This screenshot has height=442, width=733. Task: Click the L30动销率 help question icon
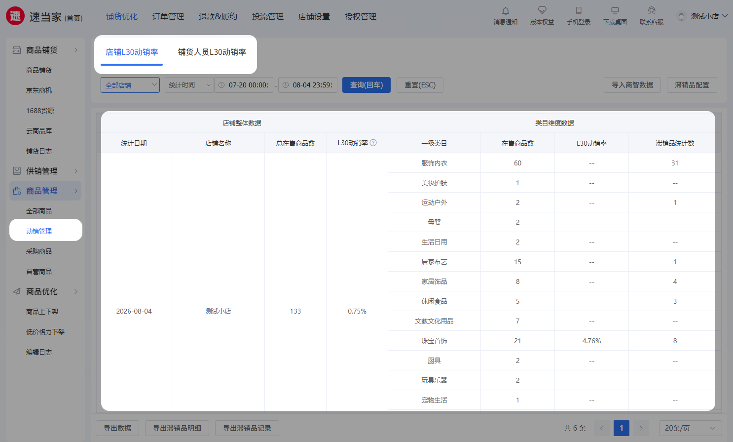point(373,143)
